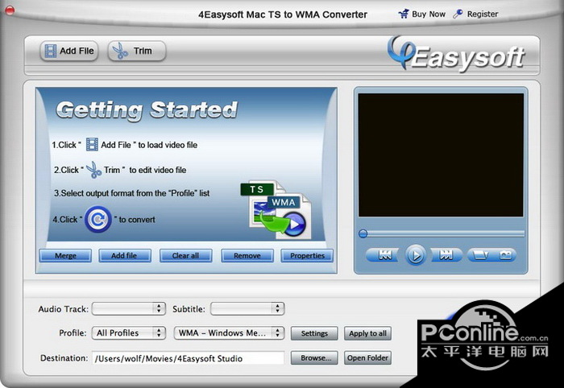Open the snapshot folder icon
This screenshot has width=564, height=388.
click(x=480, y=255)
